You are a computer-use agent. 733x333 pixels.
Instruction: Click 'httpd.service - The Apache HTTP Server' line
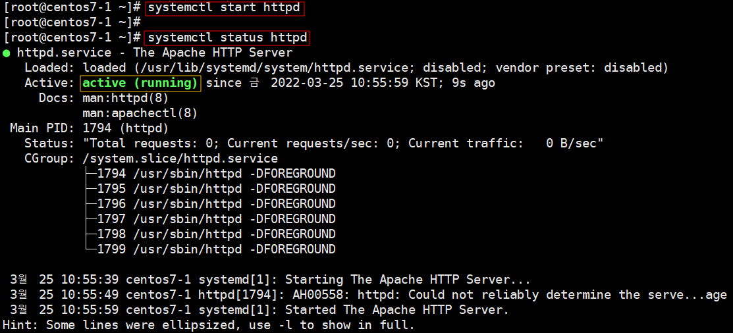[155, 53]
